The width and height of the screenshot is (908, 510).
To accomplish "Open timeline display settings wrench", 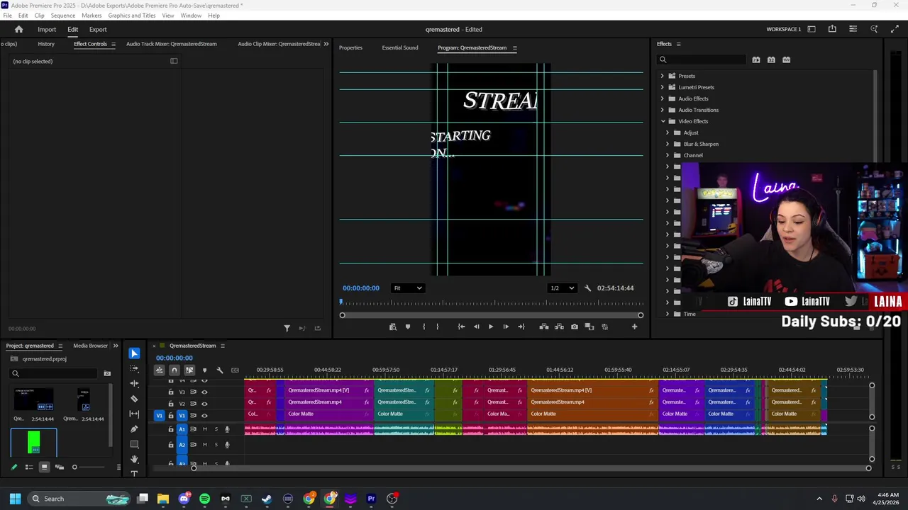I will pyautogui.click(x=220, y=370).
